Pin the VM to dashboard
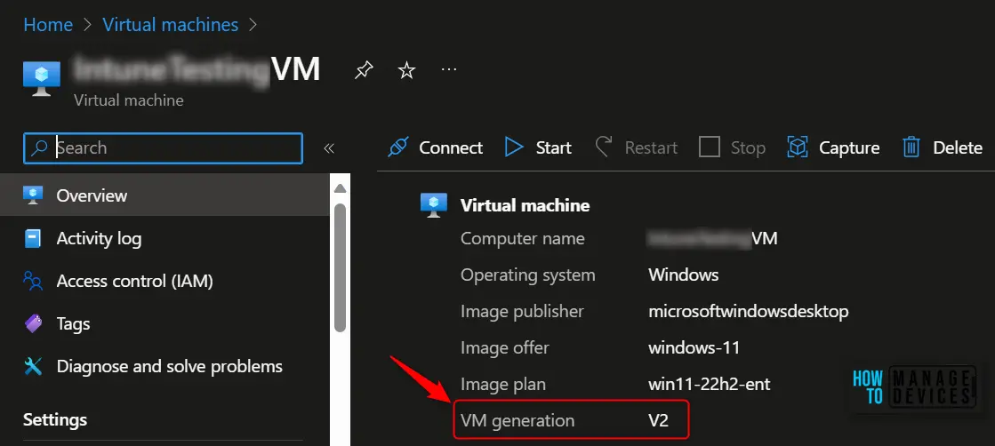Viewport: 995px width, 446px height. click(x=364, y=70)
